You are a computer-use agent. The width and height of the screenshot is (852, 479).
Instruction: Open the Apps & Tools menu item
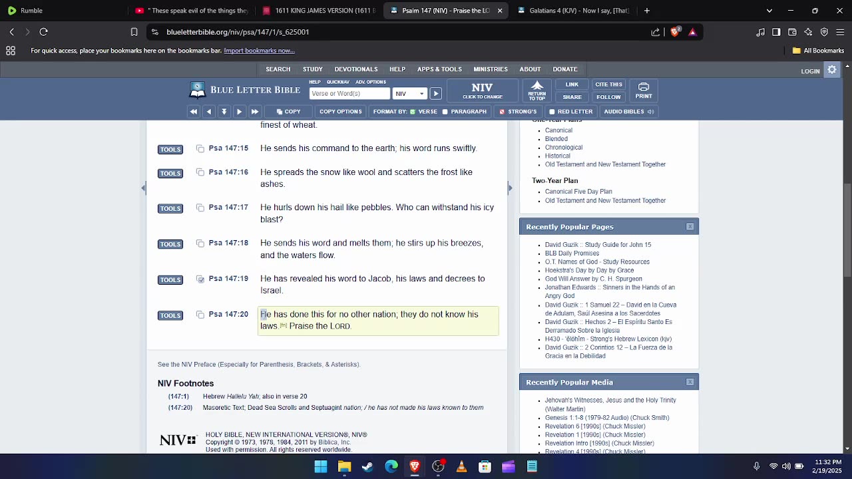pyautogui.click(x=439, y=69)
